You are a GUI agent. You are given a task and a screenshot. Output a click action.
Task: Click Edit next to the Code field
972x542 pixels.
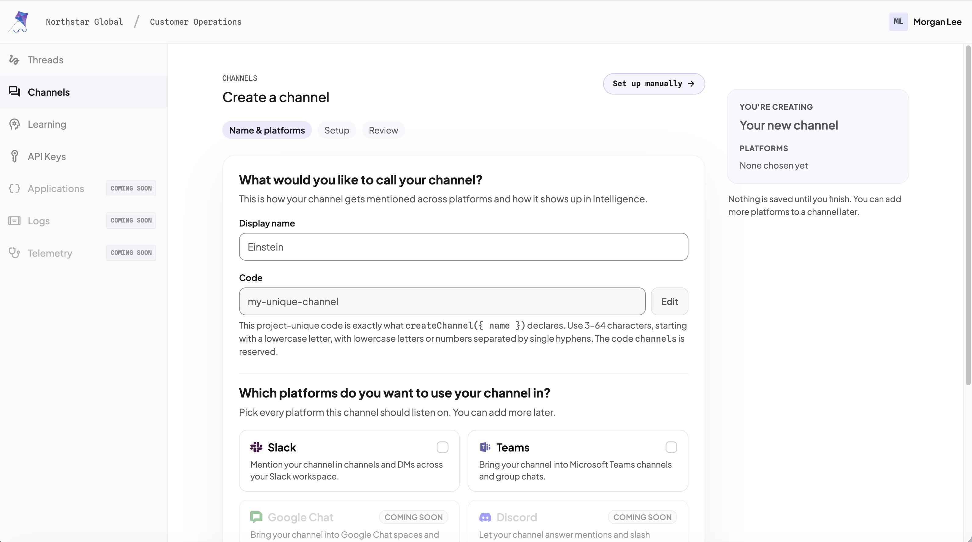[669, 301]
